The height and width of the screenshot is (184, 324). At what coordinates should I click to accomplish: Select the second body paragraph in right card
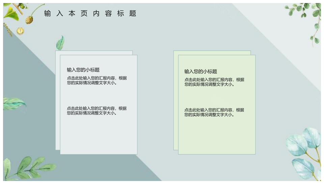click(214, 112)
